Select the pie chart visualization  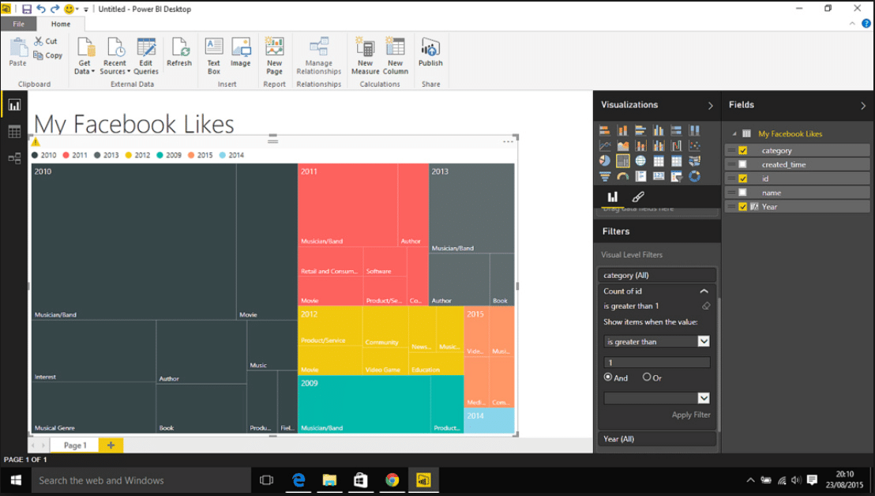tap(605, 160)
